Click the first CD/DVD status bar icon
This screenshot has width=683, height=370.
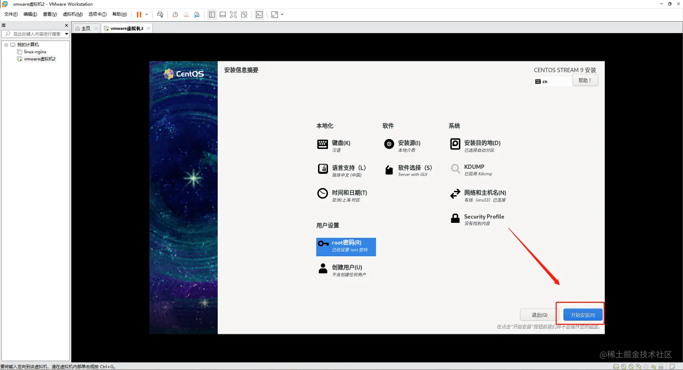pos(624,366)
